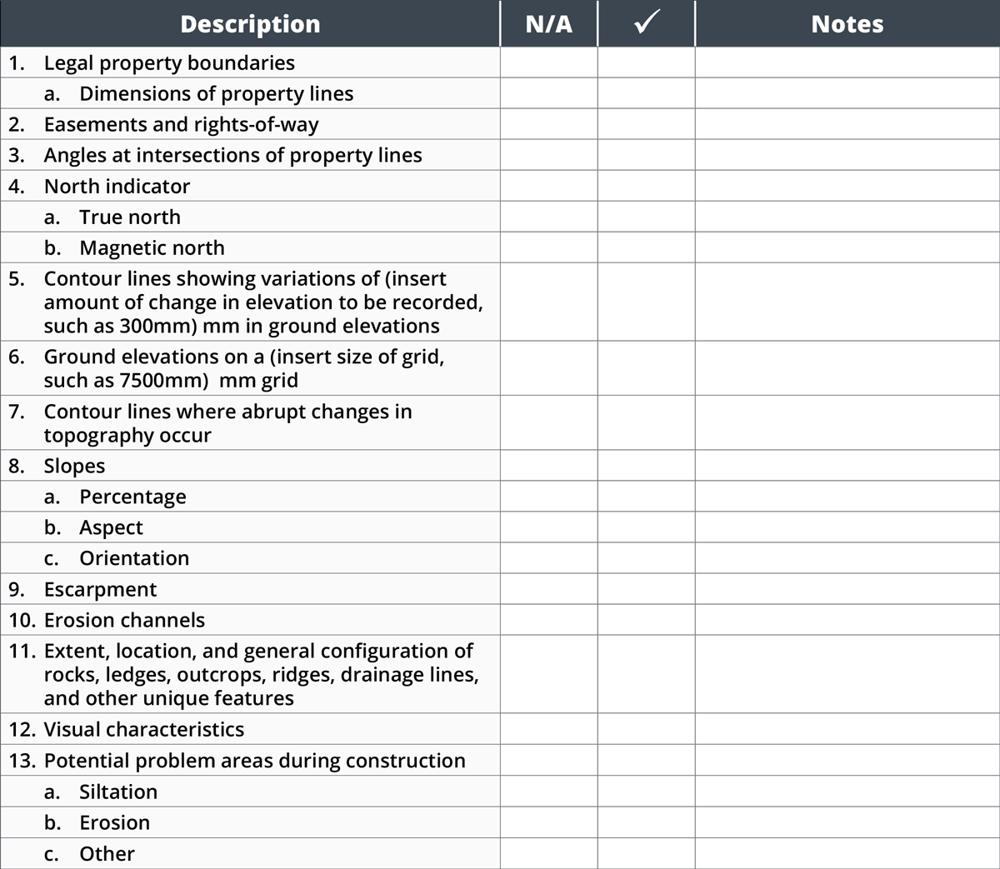Select 'Easements and rights-of-way' row text

pyautogui.click(x=181, y=124)
